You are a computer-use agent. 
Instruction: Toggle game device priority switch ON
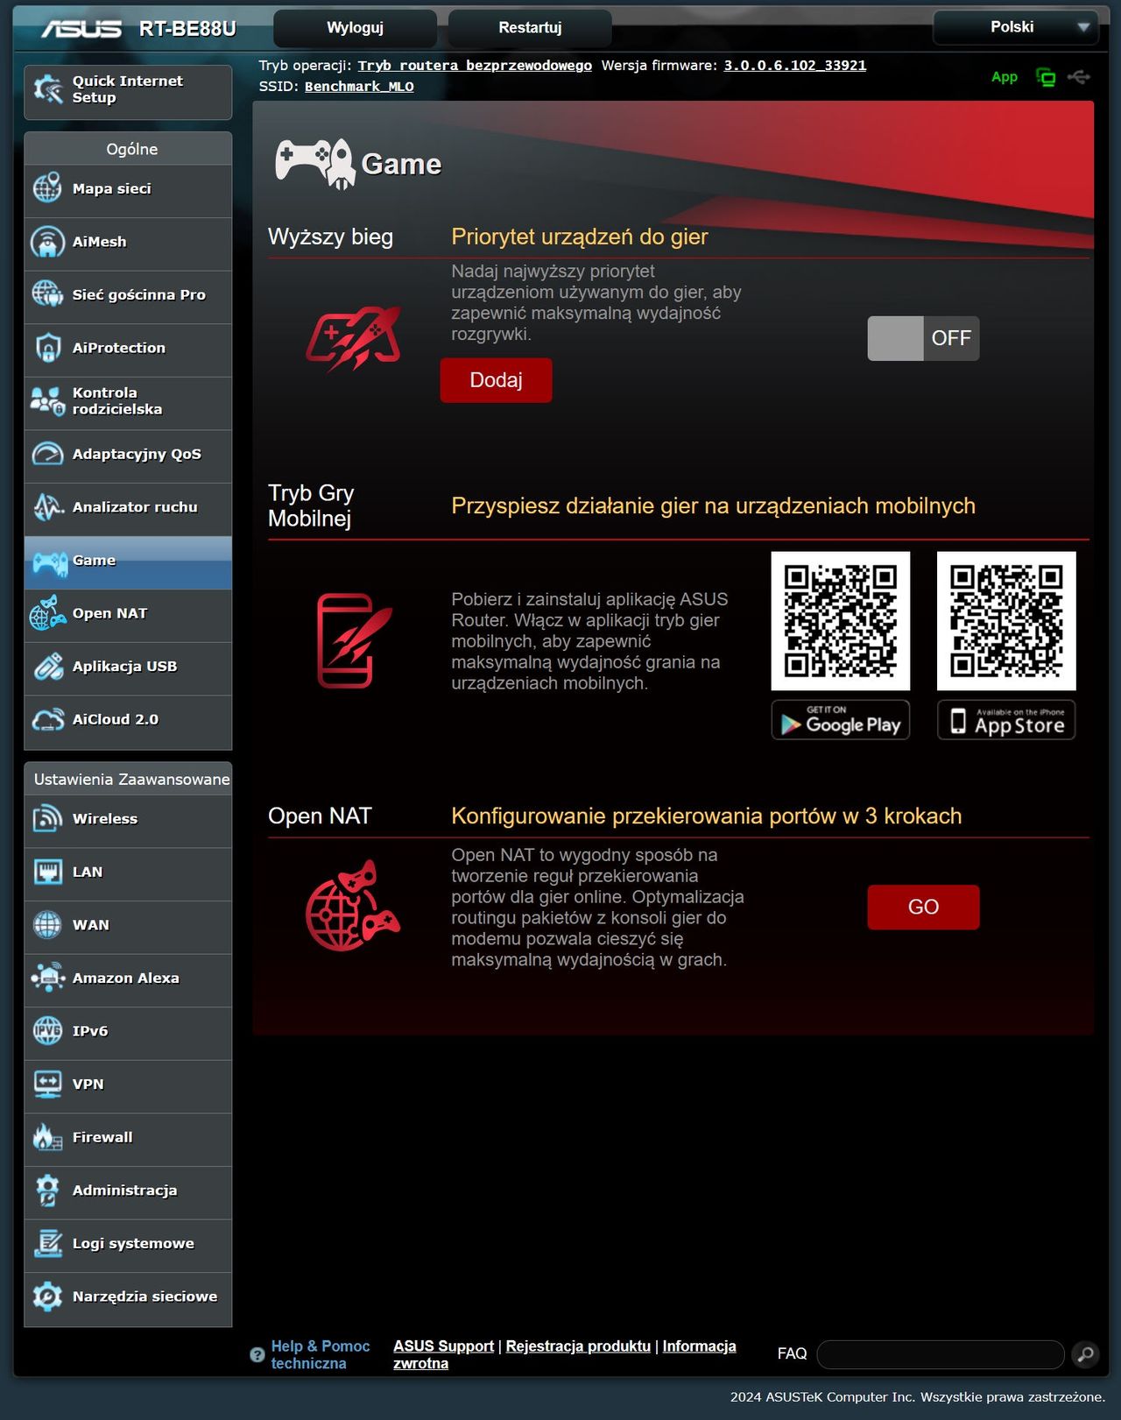point(923,338)
